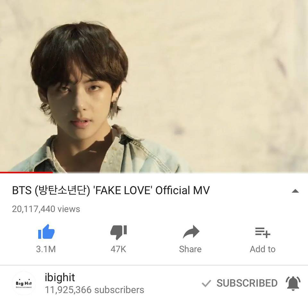Screen dimensions: 308x302
Task: Click the unplayed portion of the progress bar
Action: 180,173
